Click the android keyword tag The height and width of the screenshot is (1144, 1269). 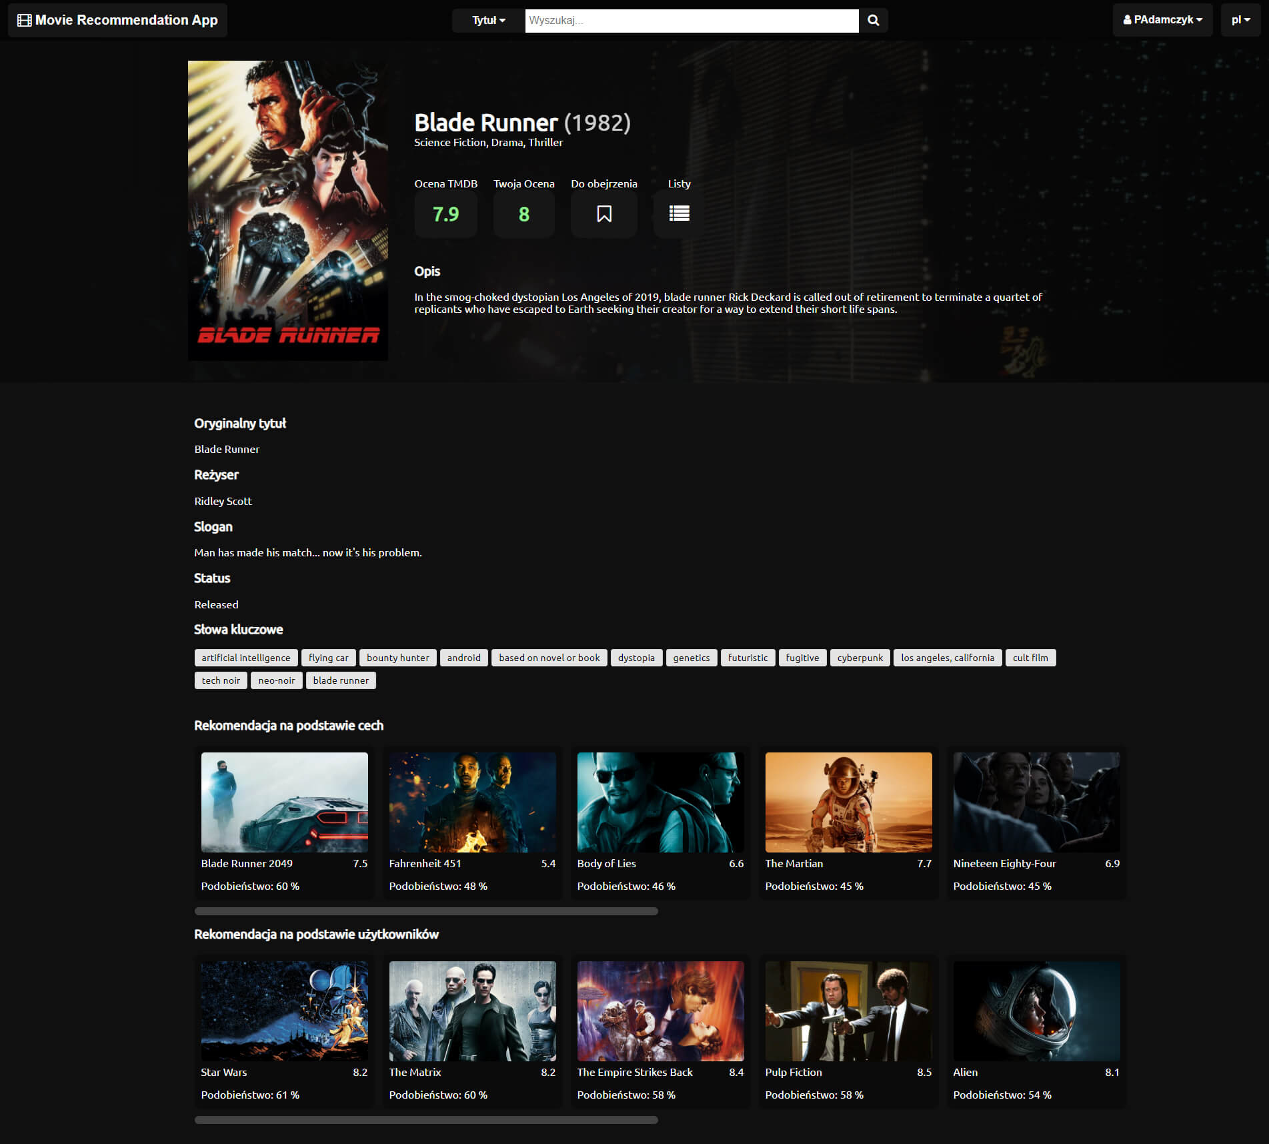point(464,658)
